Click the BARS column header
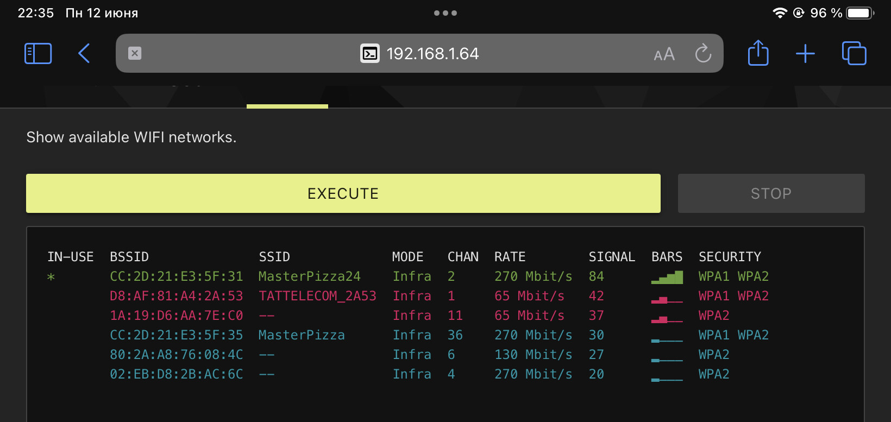The width and height of the screenshot is (891, 422). tap(667, 257)
